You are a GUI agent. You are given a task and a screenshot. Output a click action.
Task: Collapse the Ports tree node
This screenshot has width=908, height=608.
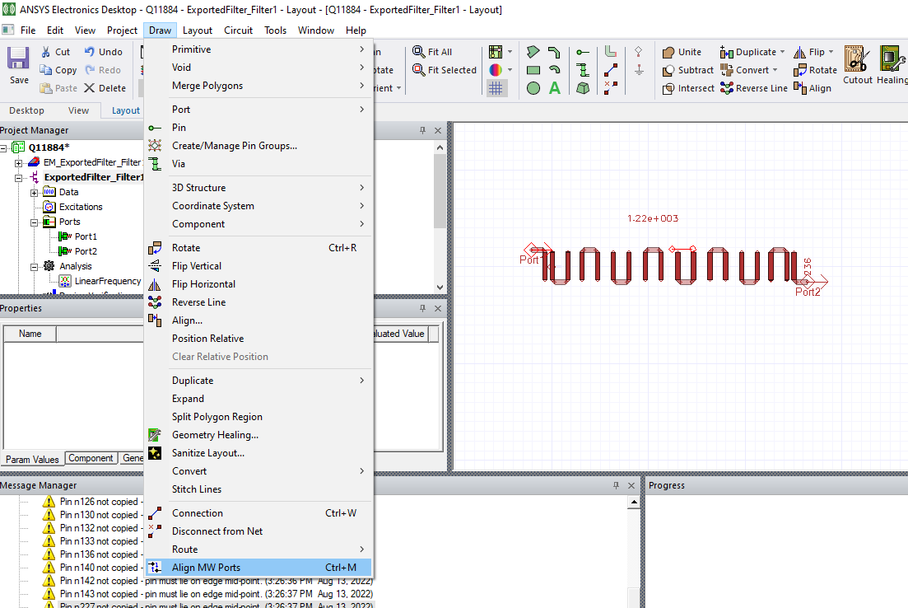35,222
